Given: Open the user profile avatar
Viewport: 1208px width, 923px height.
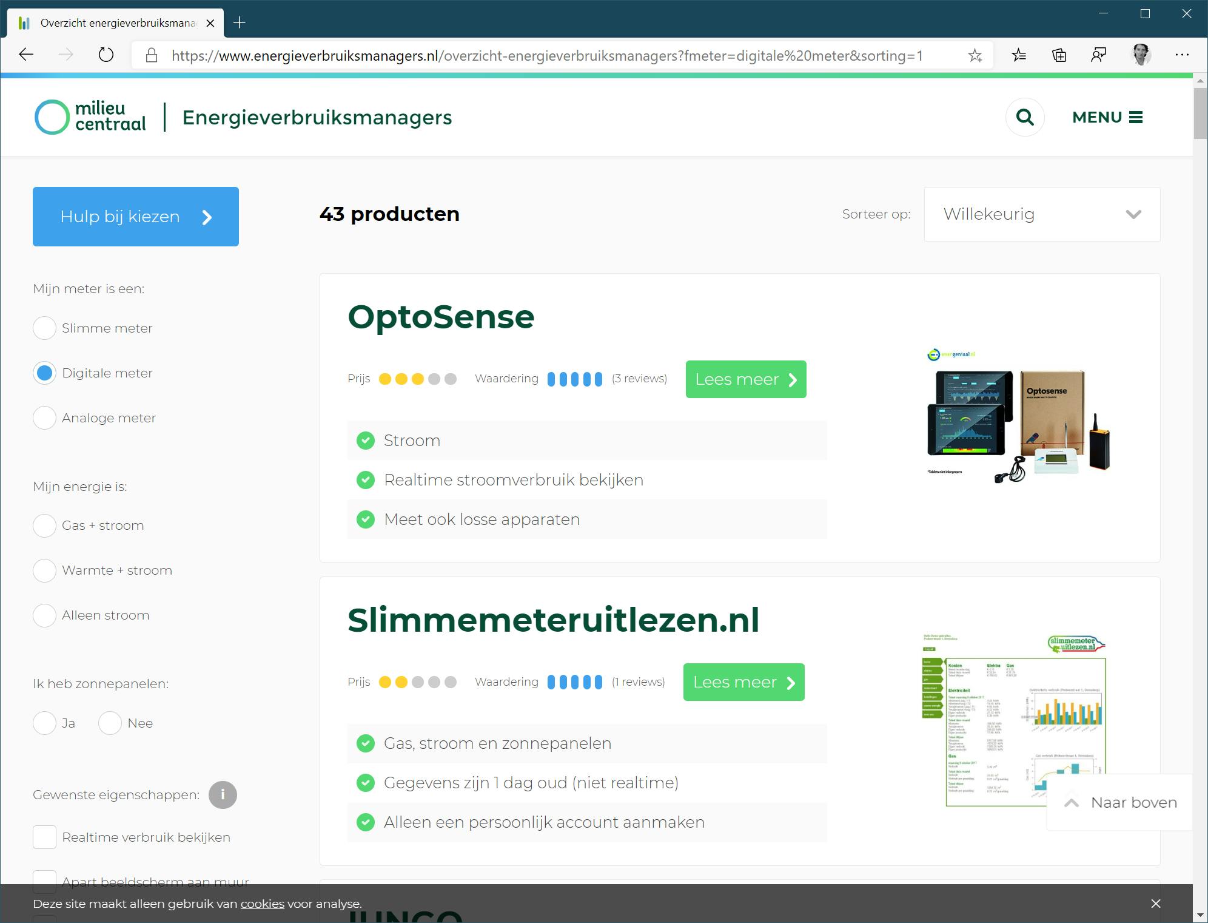Looking at the screenshot, I should (x=1141, y=55).
